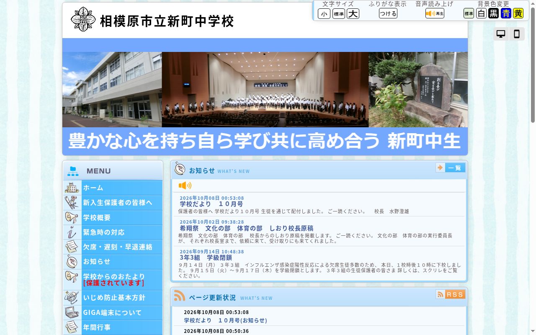
Task: Go to 年間行事 in the menu
Action: coord(113,327)
